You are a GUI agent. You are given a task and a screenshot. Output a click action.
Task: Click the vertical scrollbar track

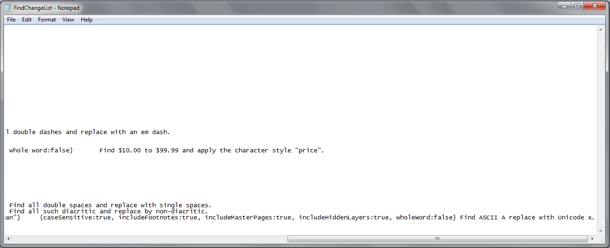click(x=601, y=130)
